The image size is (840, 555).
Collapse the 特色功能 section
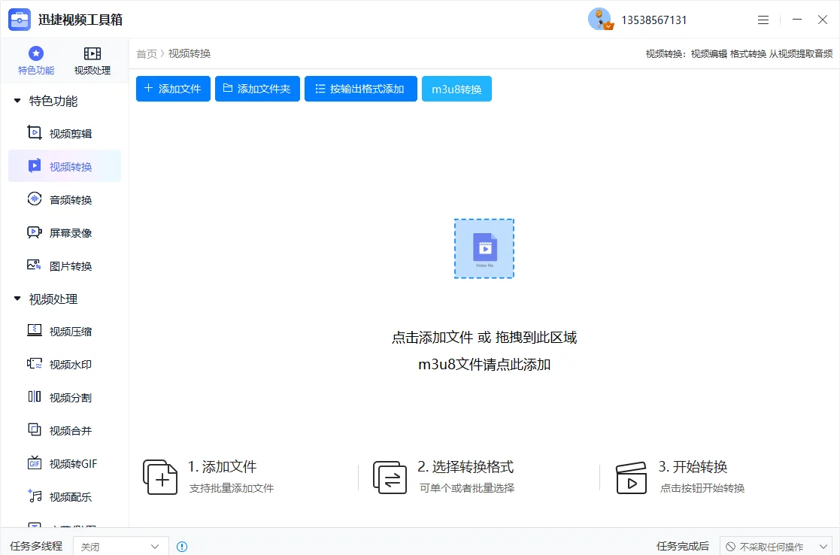(17, 101)
